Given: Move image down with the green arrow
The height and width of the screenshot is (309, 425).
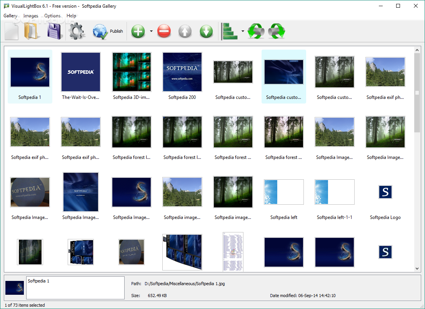Looking at the screenshot, I should click(x=206, y=31).
